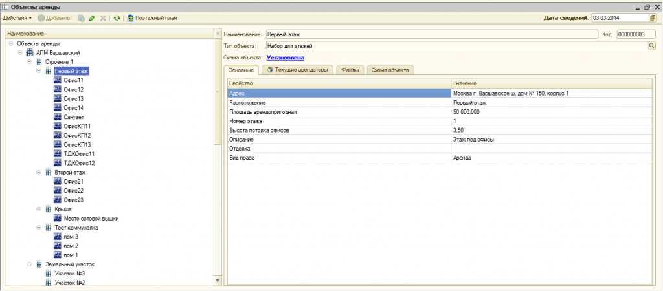This screenshot has width=663, height=291.
Task: Select Санузел in the tree
Action: pyautogui.click(x=74, y=117)
